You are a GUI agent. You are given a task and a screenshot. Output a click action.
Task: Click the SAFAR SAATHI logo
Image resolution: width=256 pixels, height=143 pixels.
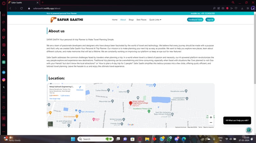click(67, 20)
